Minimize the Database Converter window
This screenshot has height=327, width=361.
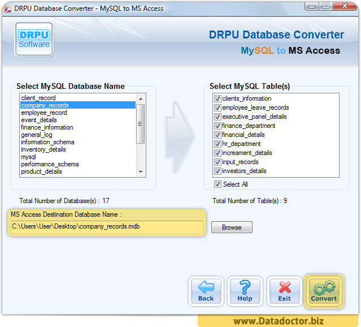pos(312,6)
